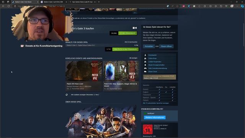This screenshot has height=138, width=245.
Task: Click the Lokaler Koop feature link
Action: click(x=155, y=62)
